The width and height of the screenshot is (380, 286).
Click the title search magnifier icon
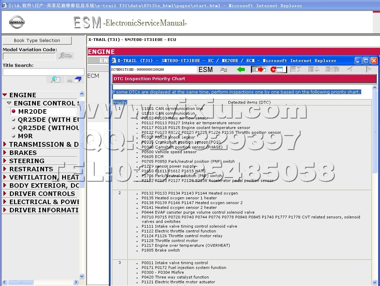pyautogui.click(x=55, y=80)
